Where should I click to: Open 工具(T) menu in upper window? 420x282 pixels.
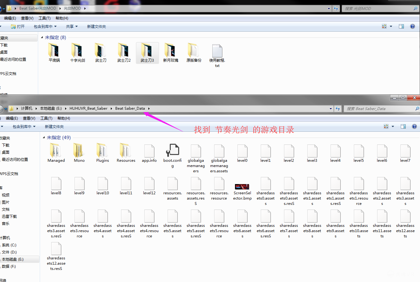pyautogui.click(x=44, y=18)
